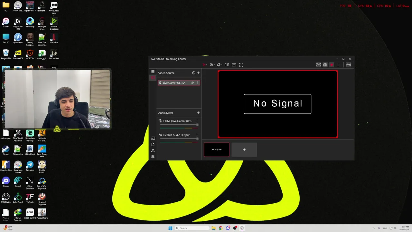Select the Live Gamer ULTRA source row

coord(179,83)
